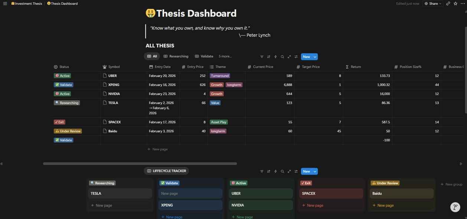Screen dimensions: 467x219
Task: Open the page options three-dot menu
Action: pos(463,4)
